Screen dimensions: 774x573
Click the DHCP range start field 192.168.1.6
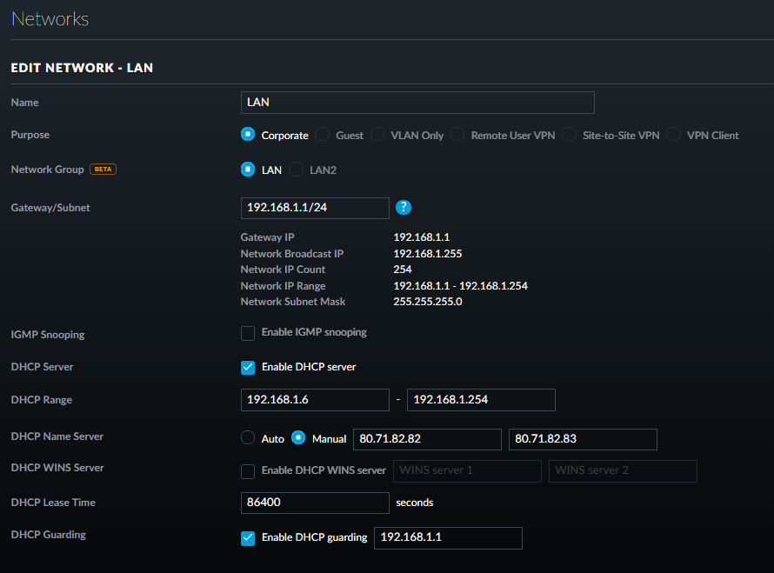pyautogui.click(x=314, y=400)
